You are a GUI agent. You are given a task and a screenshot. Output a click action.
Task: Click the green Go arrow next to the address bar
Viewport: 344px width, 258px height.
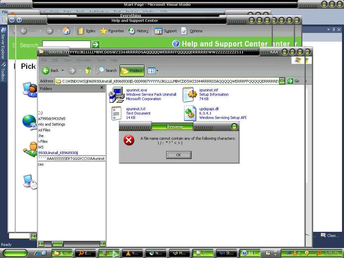click(x=290, y=81)
